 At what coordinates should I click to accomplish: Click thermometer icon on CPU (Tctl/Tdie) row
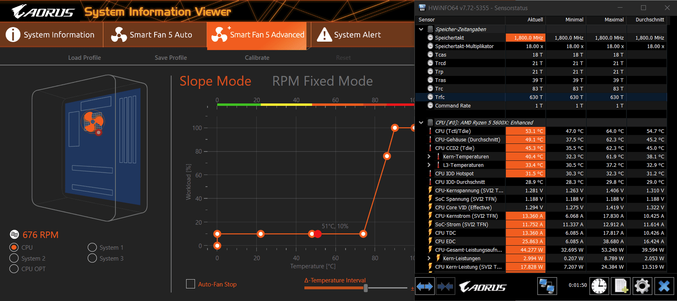430,131
